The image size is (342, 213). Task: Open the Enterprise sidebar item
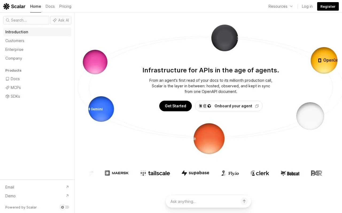point(37,50)
